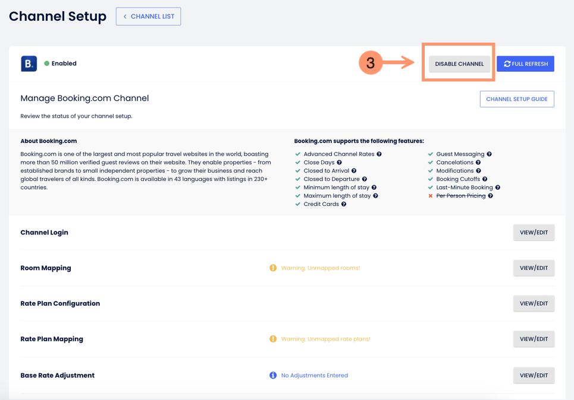Open View/Edit for Rate Plan Mapping
The image size is (574, 400).
point(534,339)
